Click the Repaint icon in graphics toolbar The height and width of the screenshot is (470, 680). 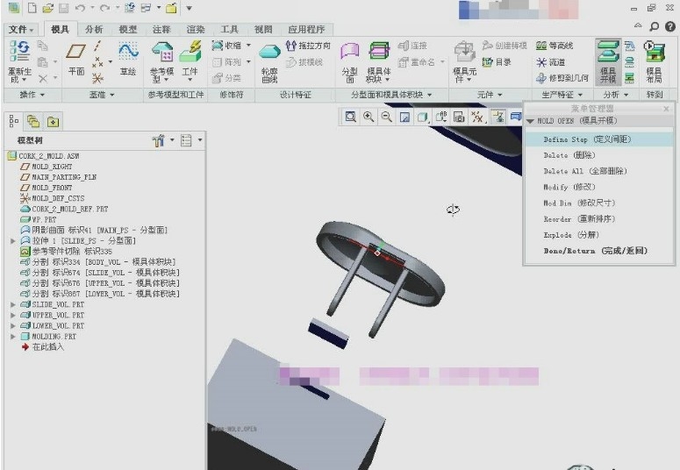pos(404,117)
